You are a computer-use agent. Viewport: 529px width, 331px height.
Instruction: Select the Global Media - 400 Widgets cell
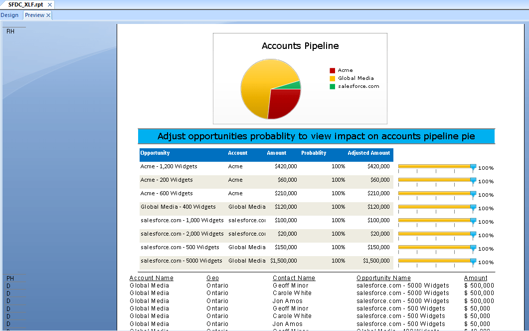tap(178, 207)
